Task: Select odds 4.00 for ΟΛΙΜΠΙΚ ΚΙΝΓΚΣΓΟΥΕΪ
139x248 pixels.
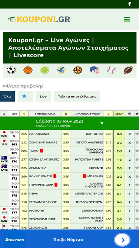Action: coord(109,185)
